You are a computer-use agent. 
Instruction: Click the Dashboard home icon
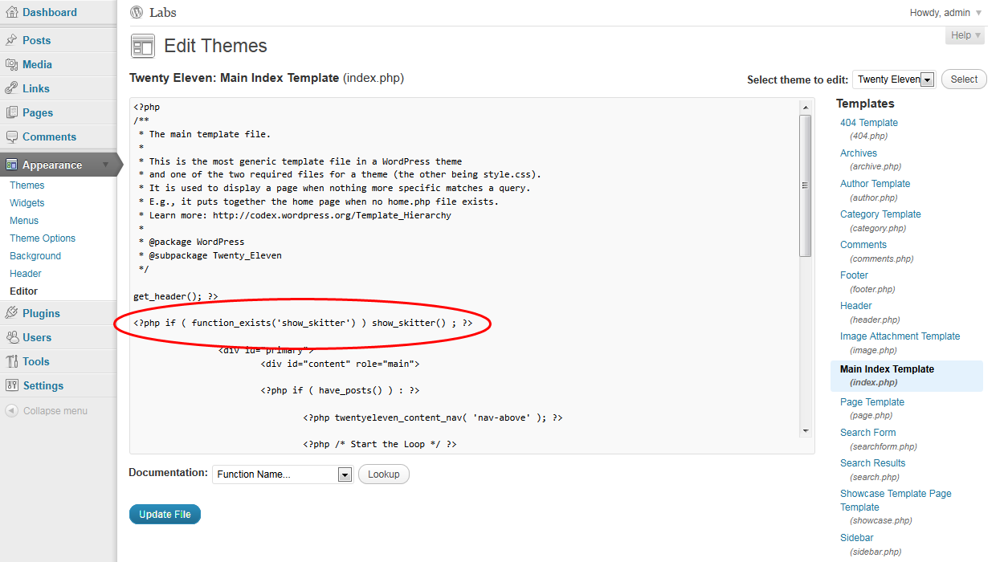11,12
